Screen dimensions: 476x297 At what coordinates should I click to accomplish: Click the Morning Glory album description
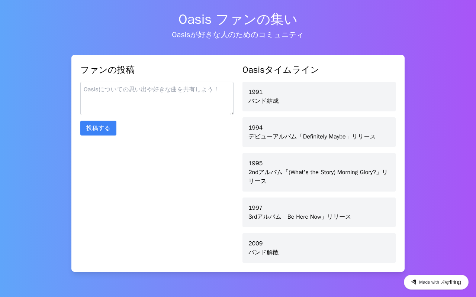[318, 173]
